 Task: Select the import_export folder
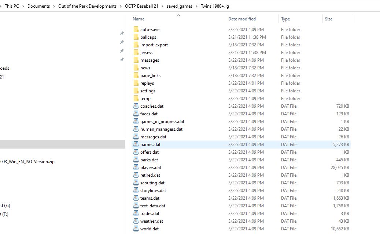pyautogui.click(x=154, y=45)
